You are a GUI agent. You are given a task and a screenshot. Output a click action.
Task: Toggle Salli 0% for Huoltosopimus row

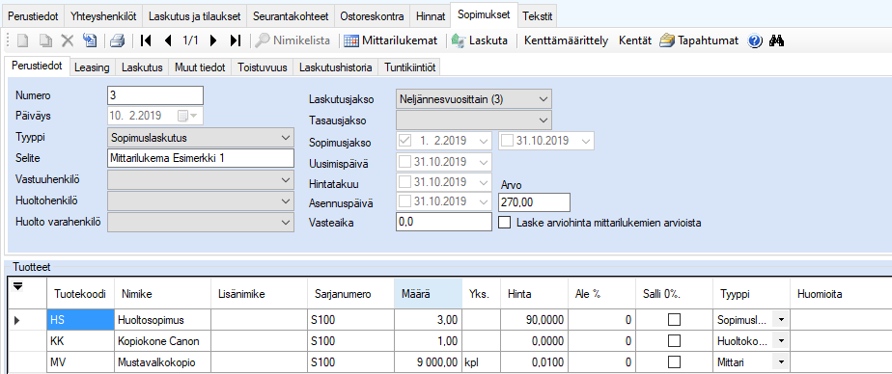tap(674, 321)
